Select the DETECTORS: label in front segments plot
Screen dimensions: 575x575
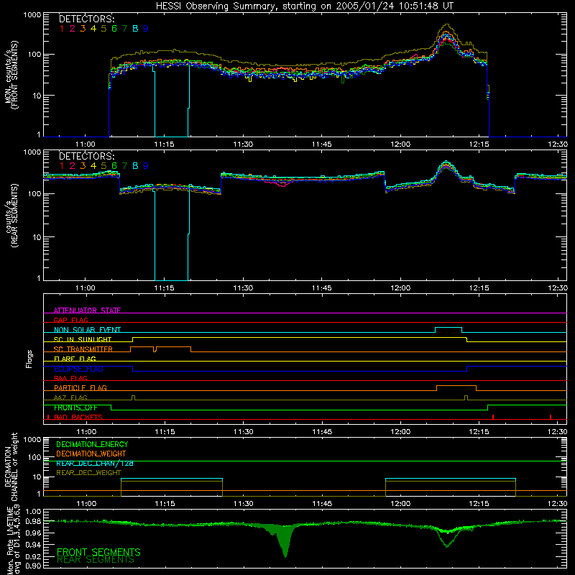click(87, 19)
